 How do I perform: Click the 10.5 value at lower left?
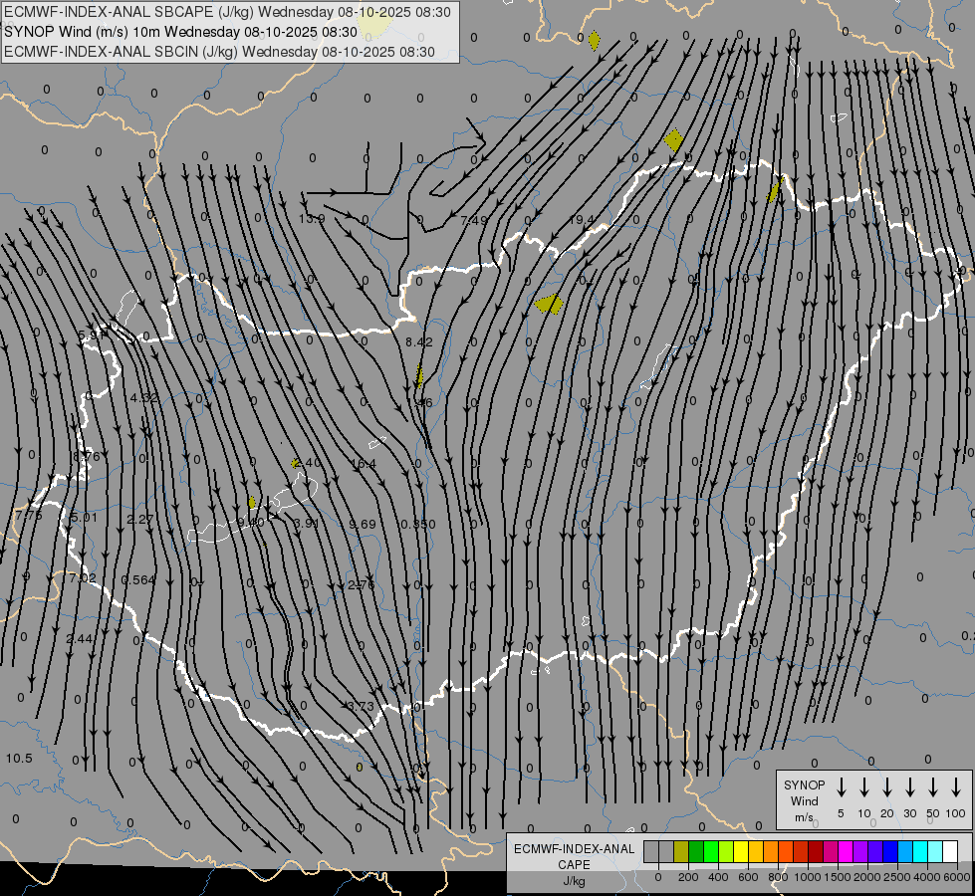click(x=18, y=759)
